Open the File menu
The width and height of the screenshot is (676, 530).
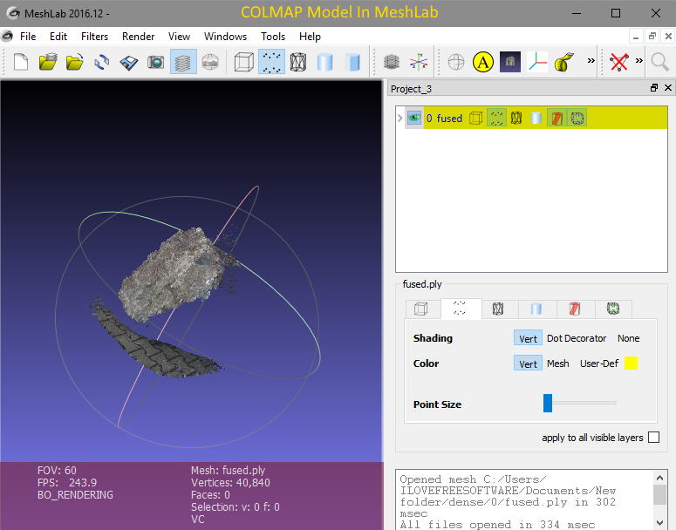28,37
